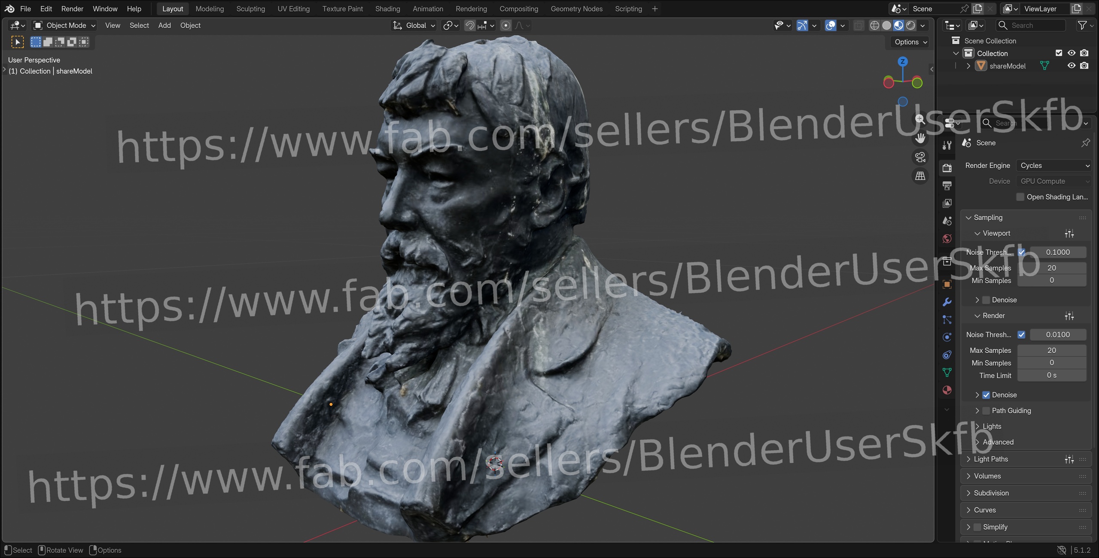Toggle viewport gizmos display
The image size is (1099, 558).
pyautogui.click(x=802, y=25)
